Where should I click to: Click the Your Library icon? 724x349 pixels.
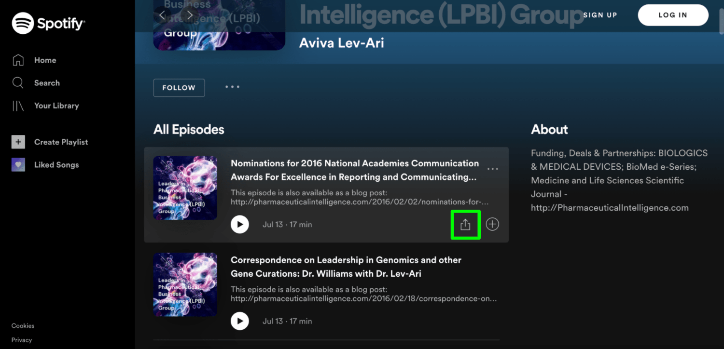18,106
